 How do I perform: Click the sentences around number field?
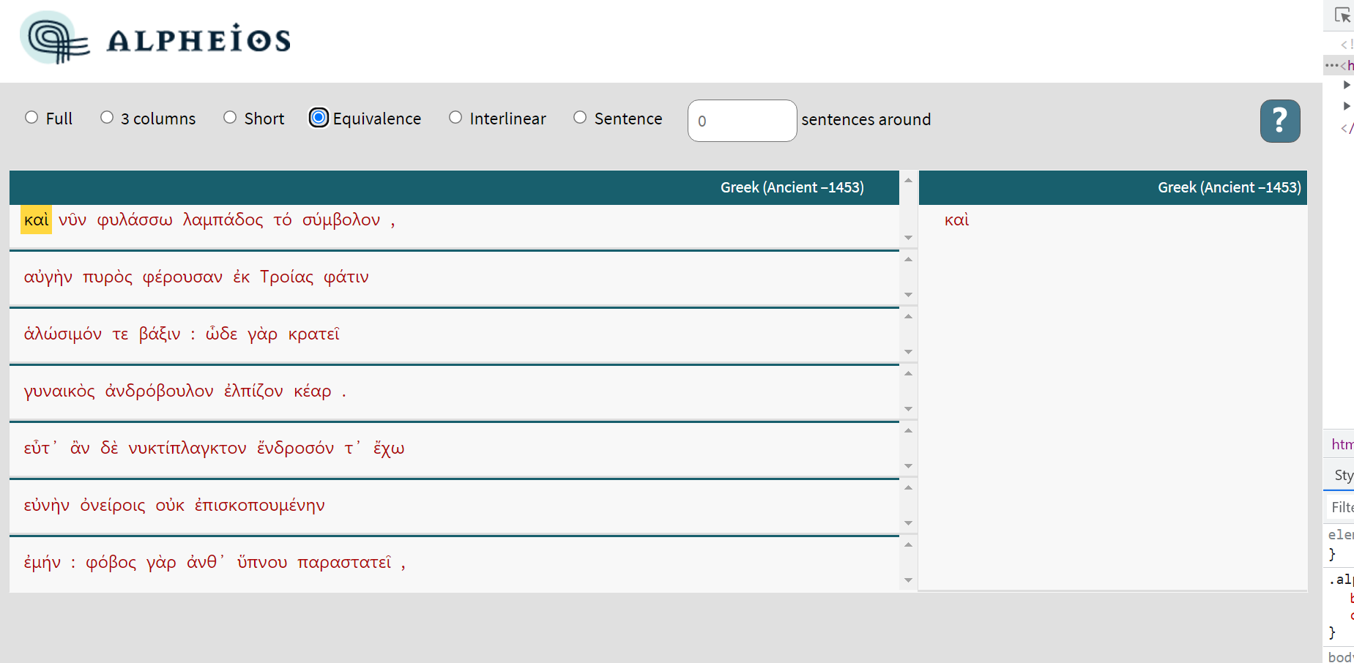(x=741, y=120)
